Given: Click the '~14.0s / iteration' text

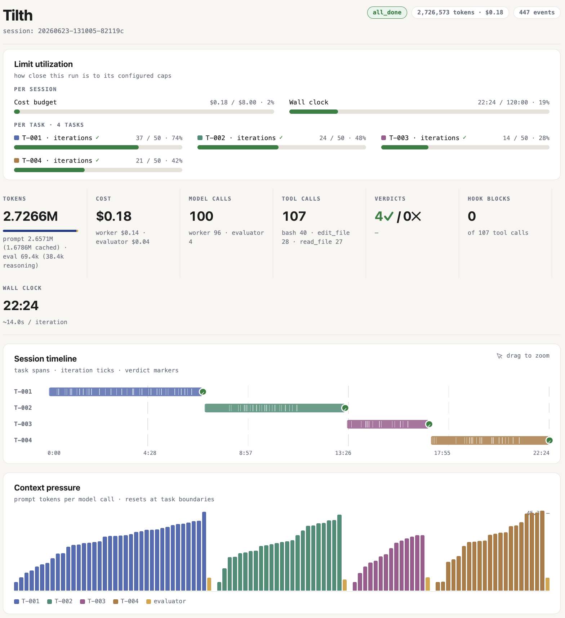Looking at the screenshot, I should click(x=35, y=322).
